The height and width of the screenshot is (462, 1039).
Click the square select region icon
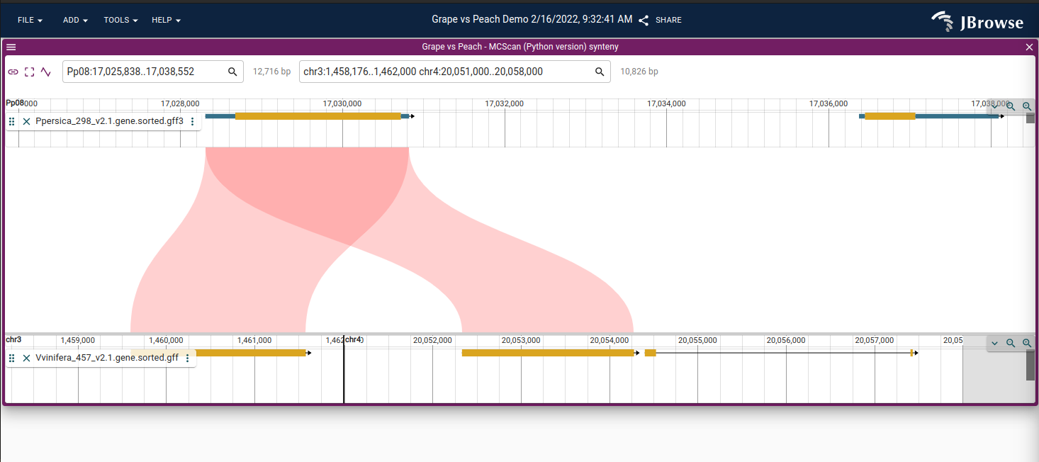click(29, 72)
